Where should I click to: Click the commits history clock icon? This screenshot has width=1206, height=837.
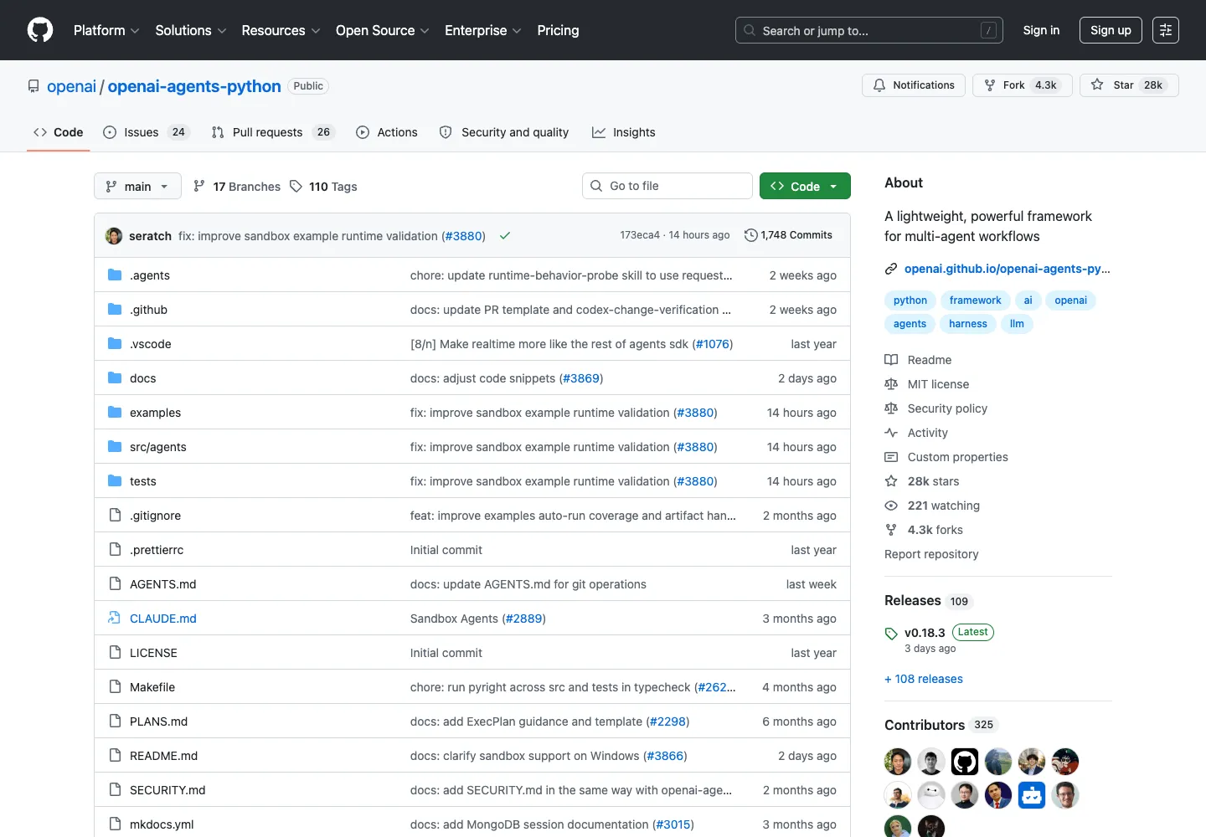(751, 235)
